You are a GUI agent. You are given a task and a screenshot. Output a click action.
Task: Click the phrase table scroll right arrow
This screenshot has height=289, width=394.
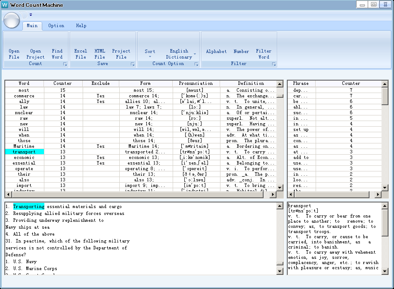click(378, 194)
